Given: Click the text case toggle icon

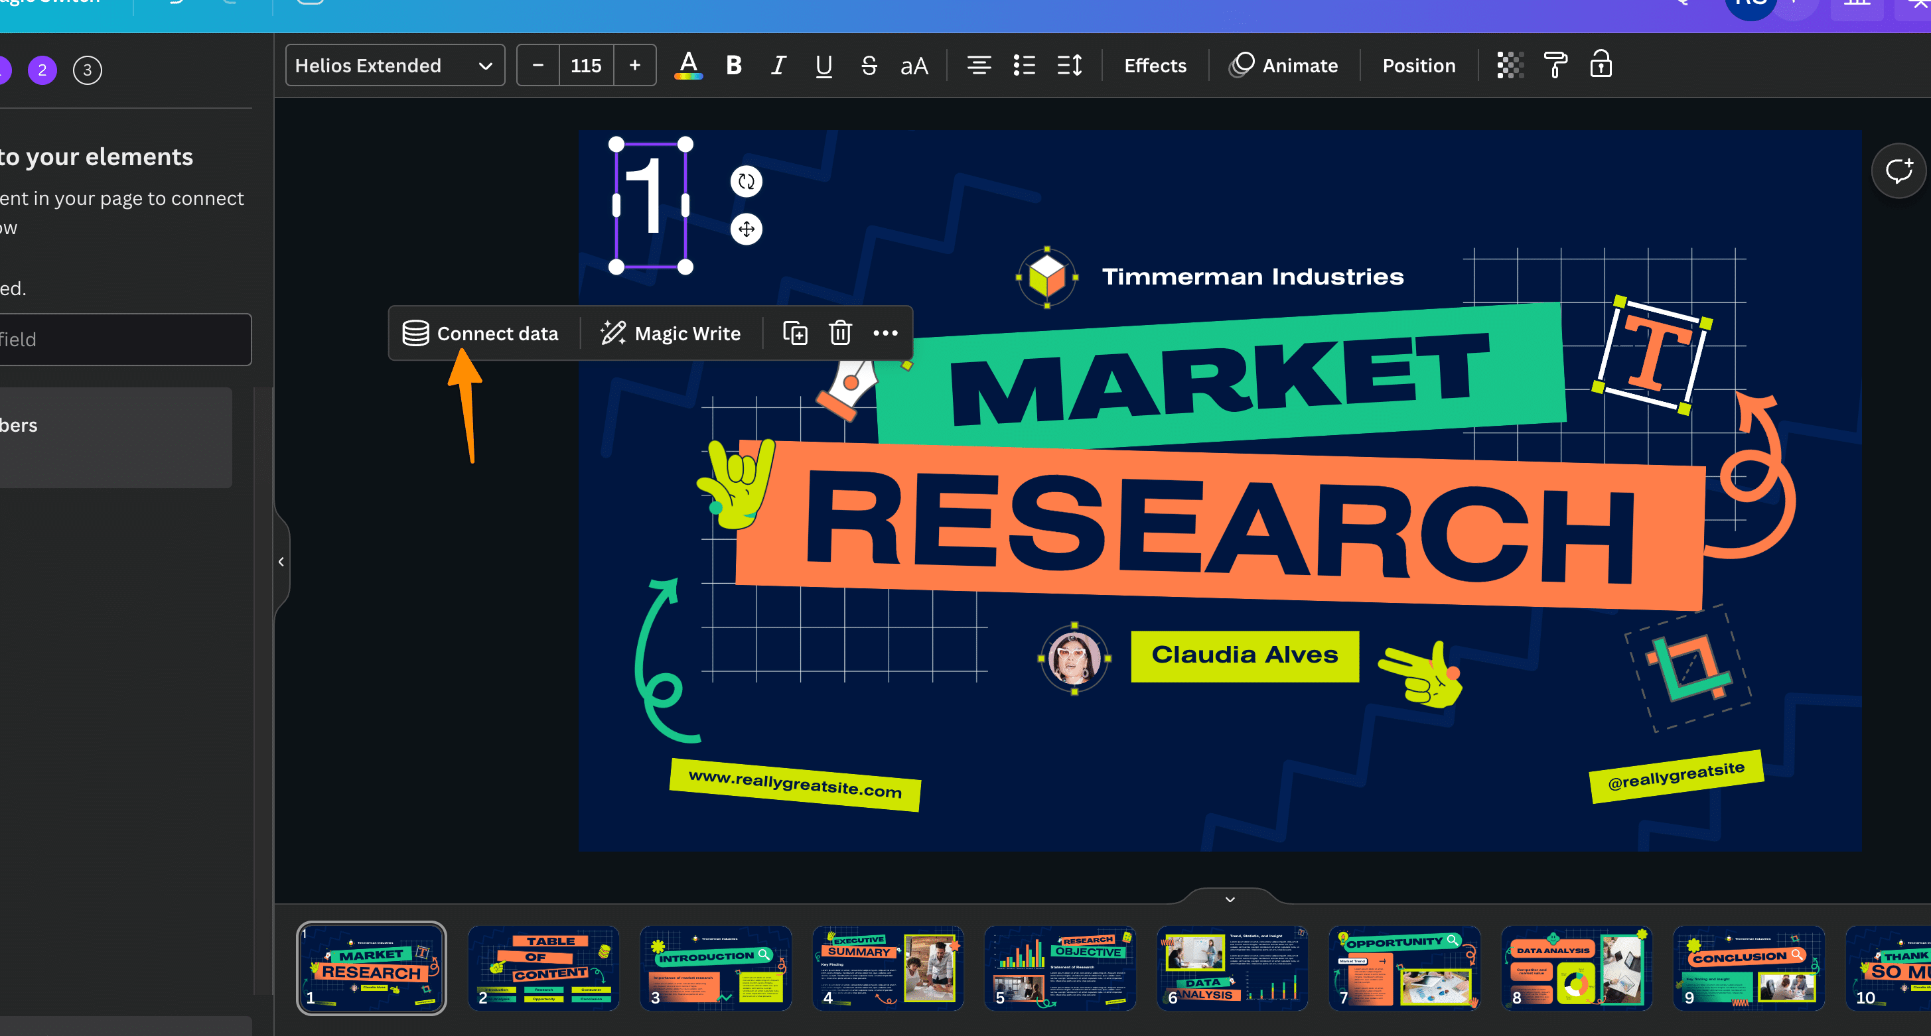Looking at the screenshot, I should (x=914, y=65).
